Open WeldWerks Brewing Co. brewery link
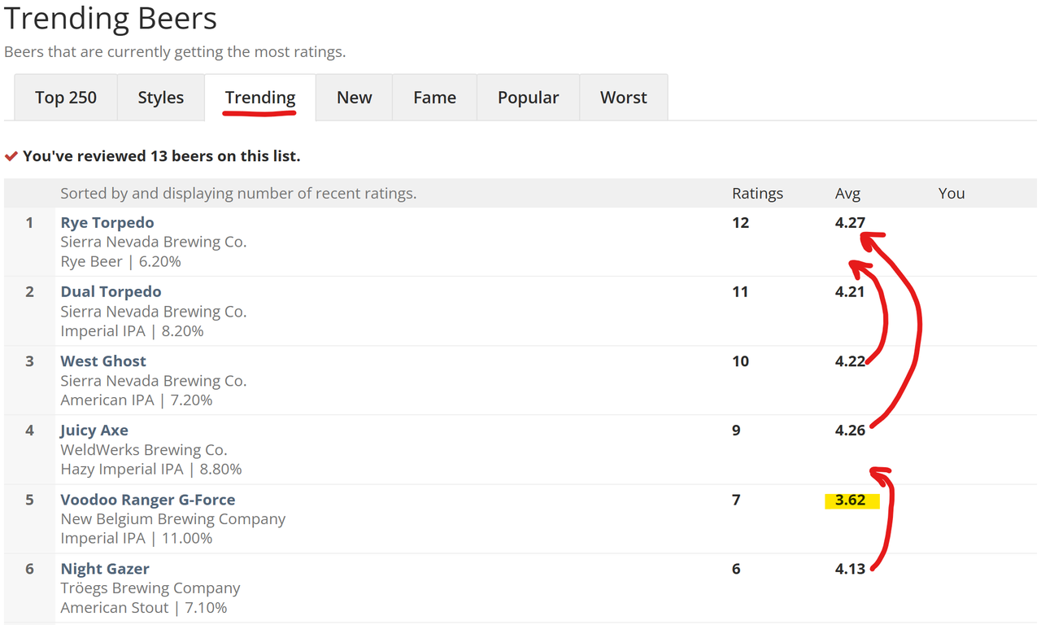 pos(144,450)
